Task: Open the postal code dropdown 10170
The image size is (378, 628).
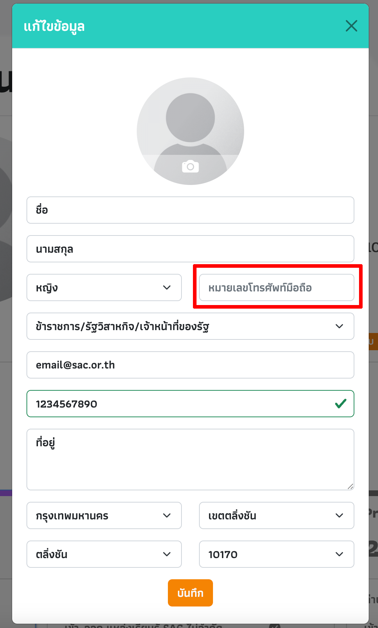Action: [277, 554]
